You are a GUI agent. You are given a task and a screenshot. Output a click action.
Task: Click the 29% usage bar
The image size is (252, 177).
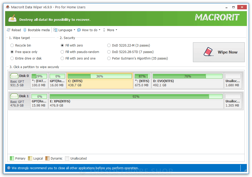(x=39, y=76)
